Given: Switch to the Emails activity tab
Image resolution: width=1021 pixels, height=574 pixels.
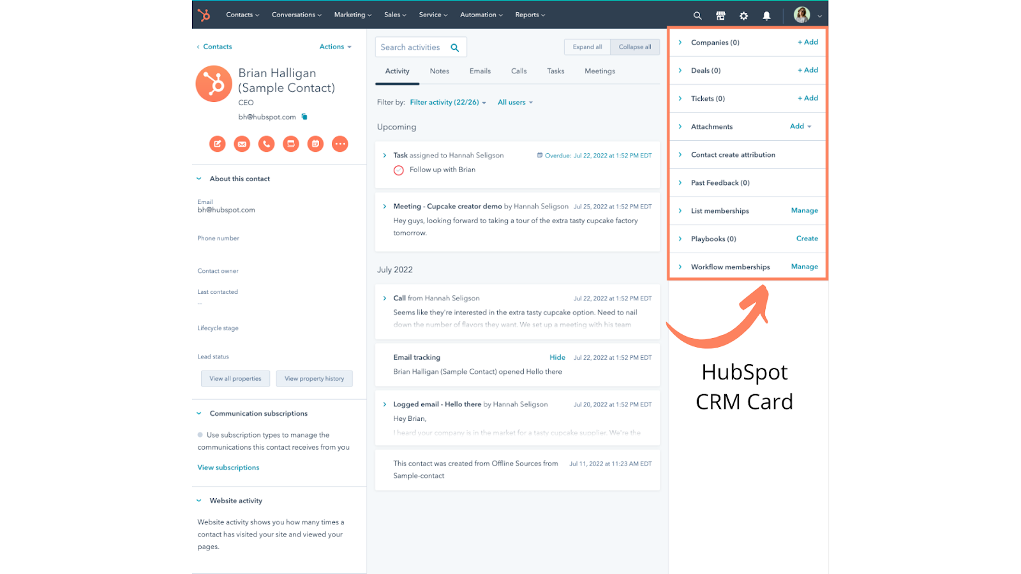Looking at the screenshot, I should 479,71.
